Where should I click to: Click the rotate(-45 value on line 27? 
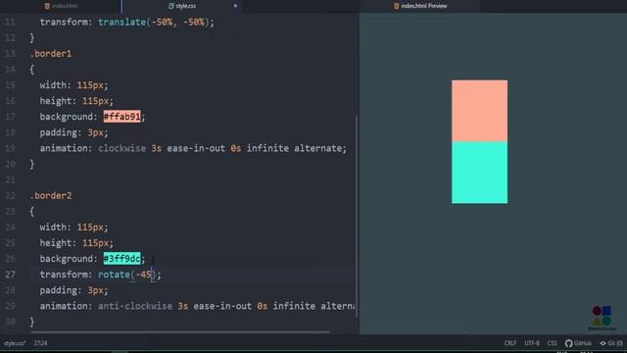(x=124, y=275)
